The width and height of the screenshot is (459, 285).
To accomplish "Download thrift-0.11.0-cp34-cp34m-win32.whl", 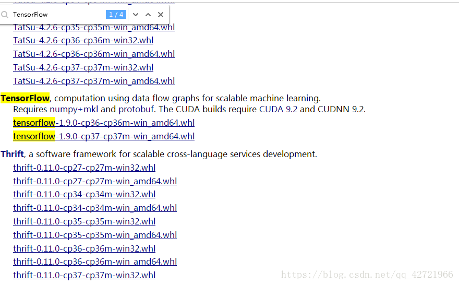I will point(84,194).
